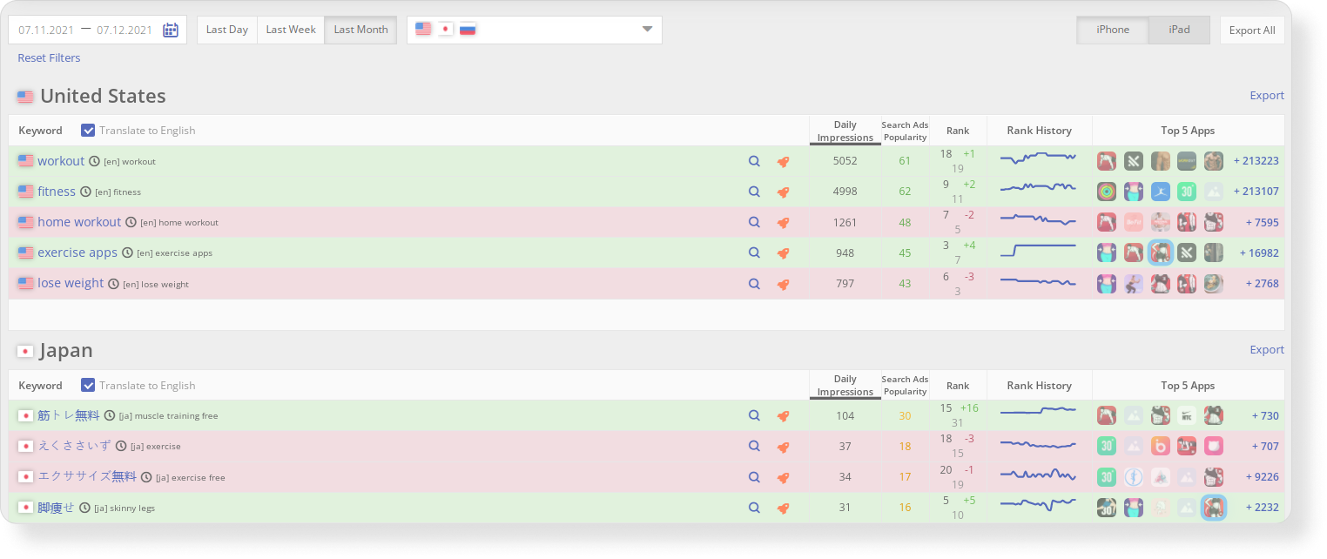1327x559 pixels.
Task: Select the Last Week range tab
Action: coord(291,30)
